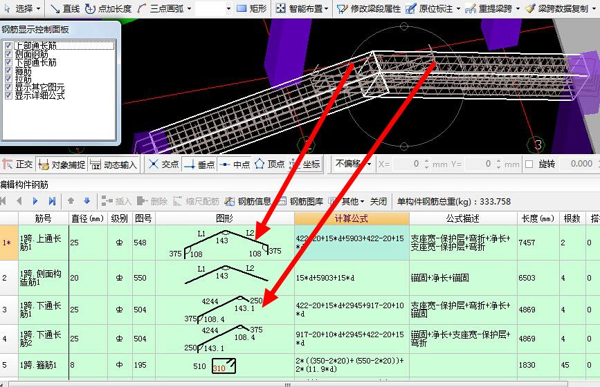This screenshot has width=600, height=387.
Task: Select formula cell 15*d+5903+15*d
Action: pyautogui.click(x=352, y=278)
